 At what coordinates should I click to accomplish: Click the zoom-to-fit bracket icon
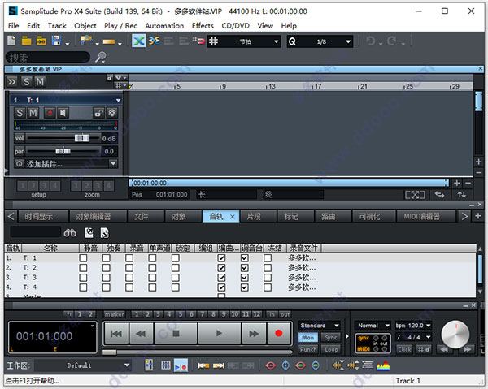(x=415, y=195)
